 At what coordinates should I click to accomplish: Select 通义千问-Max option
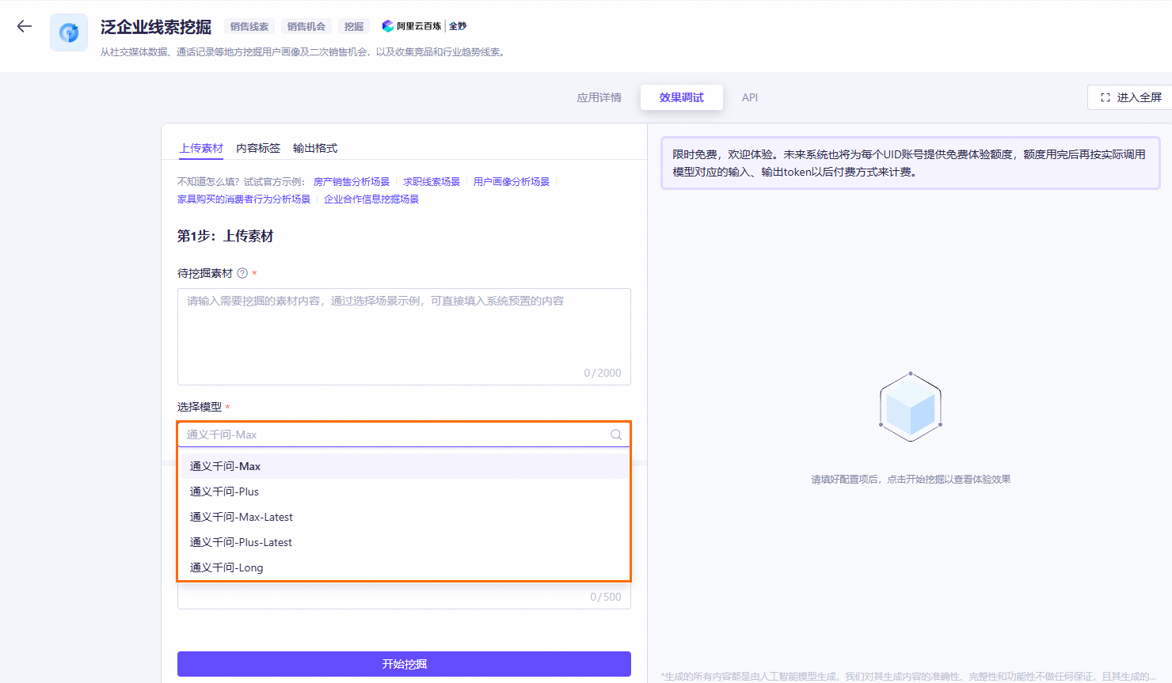click(x=404, y=466)
